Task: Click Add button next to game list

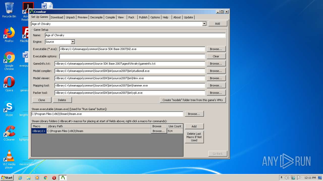Action: click(218, 24)
